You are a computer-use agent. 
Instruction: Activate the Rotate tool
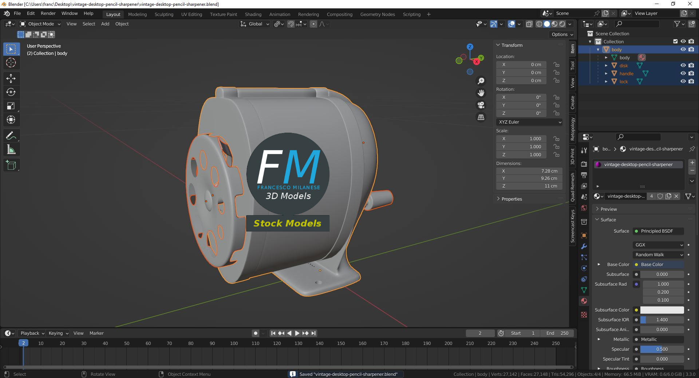[11, 92]
